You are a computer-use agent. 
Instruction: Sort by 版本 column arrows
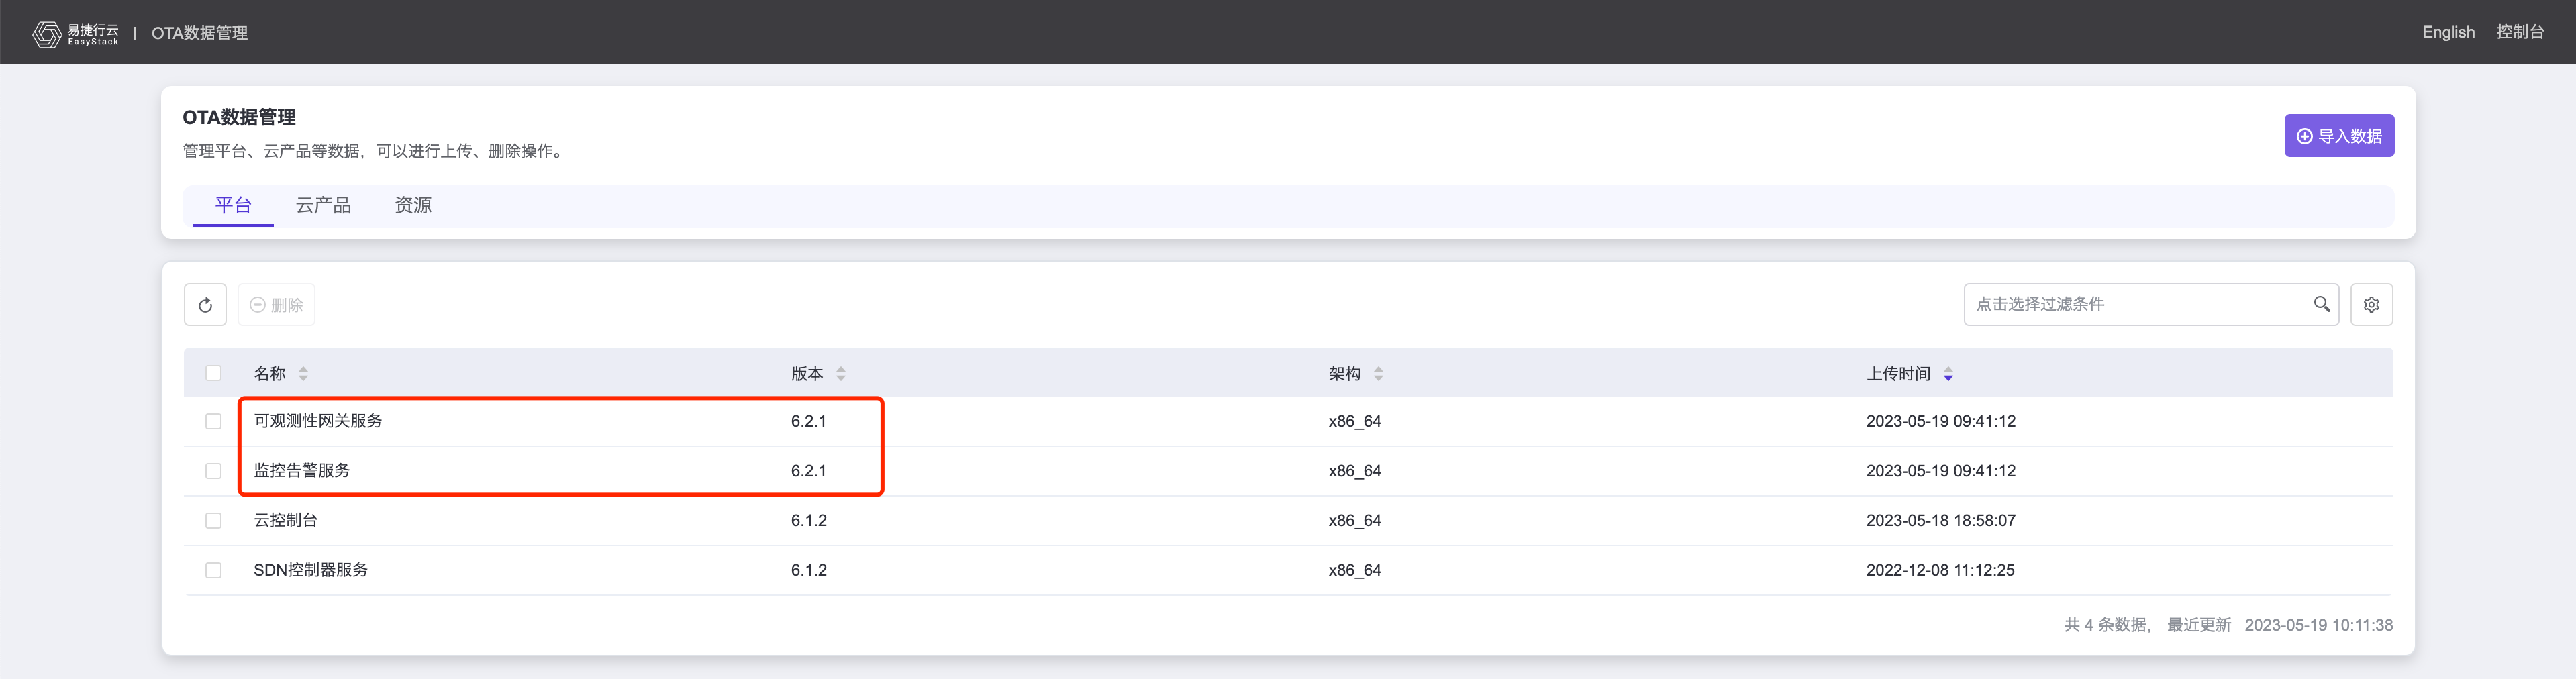pos(841,374)
